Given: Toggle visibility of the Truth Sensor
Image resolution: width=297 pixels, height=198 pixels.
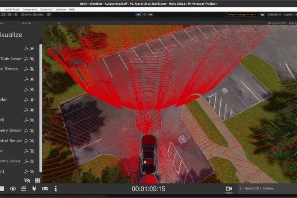Looking at the screenshot, I should click(32, 59).
